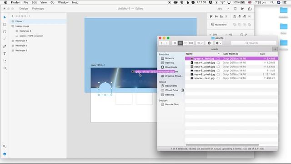
Task: Select the Rectangle 2 layer
Action: pyautogui.click(x=38, y=51)
